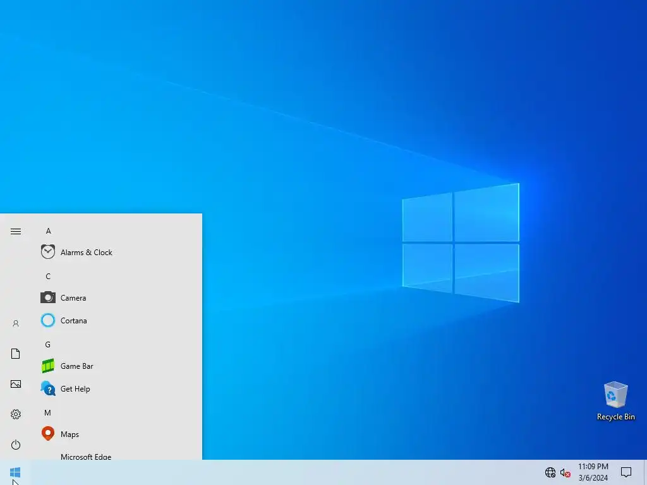
Task: Select the letter M group header
Action: (x=47, y=413)
